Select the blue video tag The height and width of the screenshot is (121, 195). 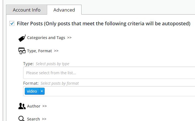click(32, 91)
